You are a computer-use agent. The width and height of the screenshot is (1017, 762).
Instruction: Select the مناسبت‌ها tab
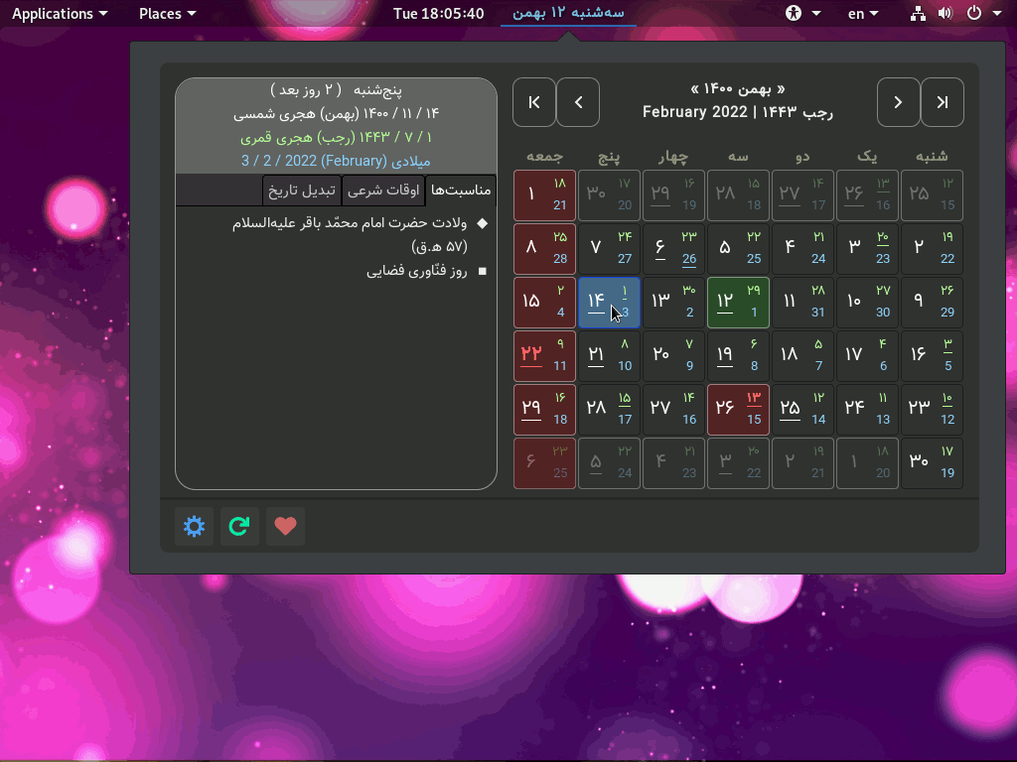pos(461,190)
